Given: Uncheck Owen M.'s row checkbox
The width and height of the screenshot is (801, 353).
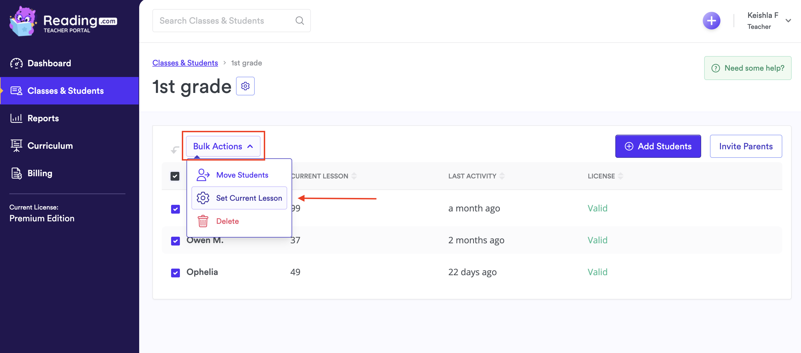Looking at the screenshot, I should click(175, 241).
